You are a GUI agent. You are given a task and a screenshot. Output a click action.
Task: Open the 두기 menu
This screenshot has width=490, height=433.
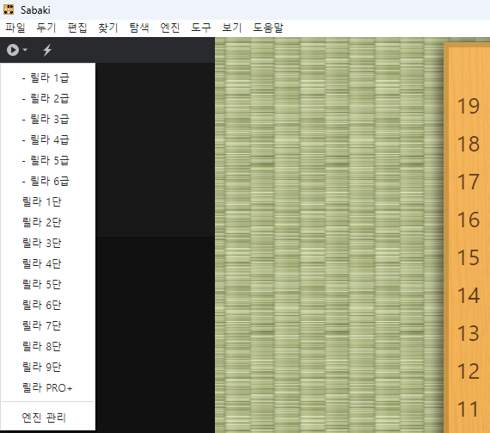pos(46,28)
